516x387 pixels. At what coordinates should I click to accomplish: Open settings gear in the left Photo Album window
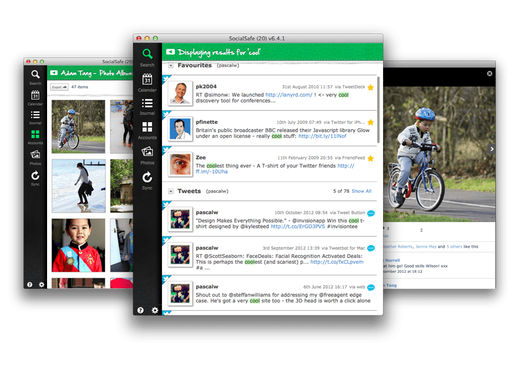click(41, 284)
